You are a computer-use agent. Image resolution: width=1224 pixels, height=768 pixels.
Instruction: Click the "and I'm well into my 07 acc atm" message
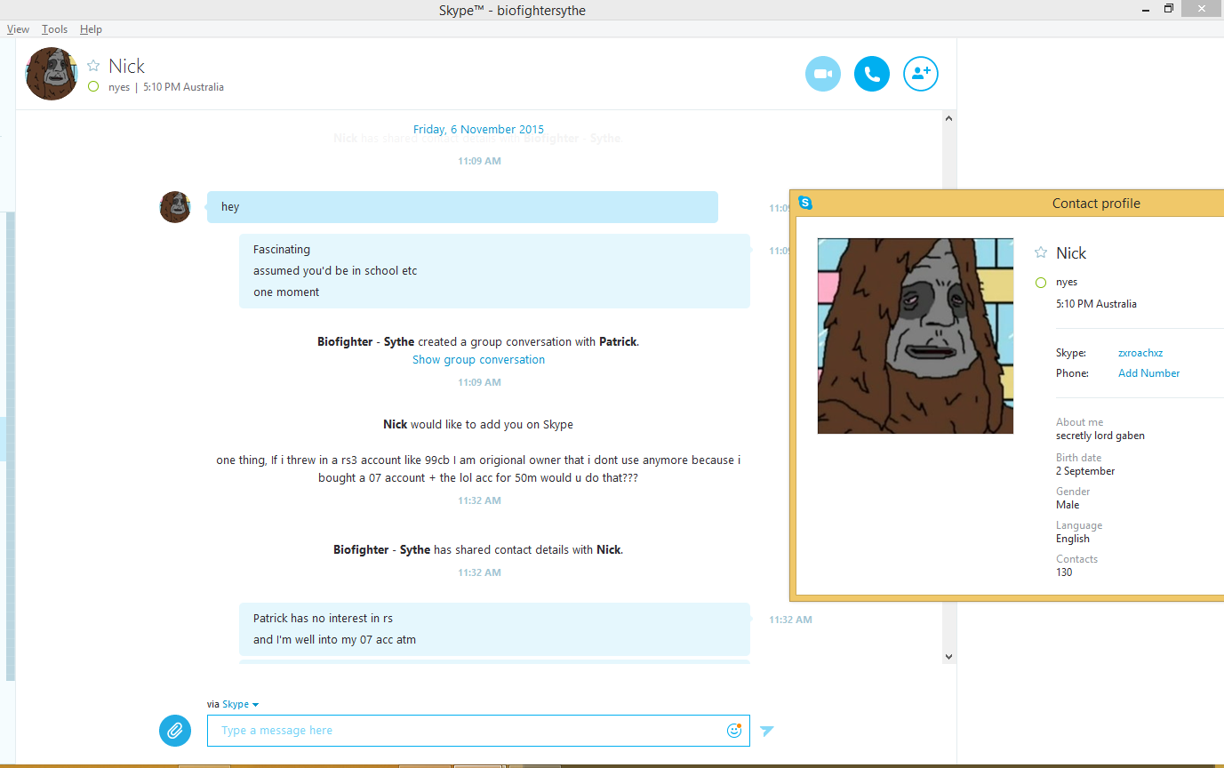click(334, 640)
